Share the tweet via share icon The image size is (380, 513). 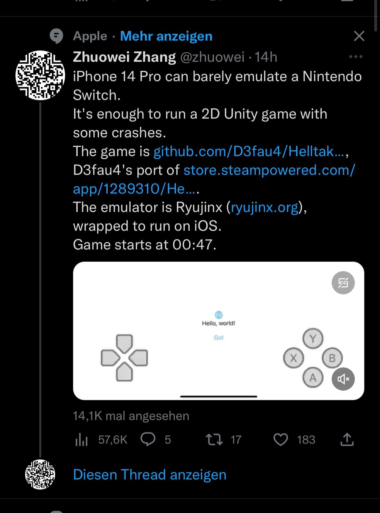click(347, 440)
